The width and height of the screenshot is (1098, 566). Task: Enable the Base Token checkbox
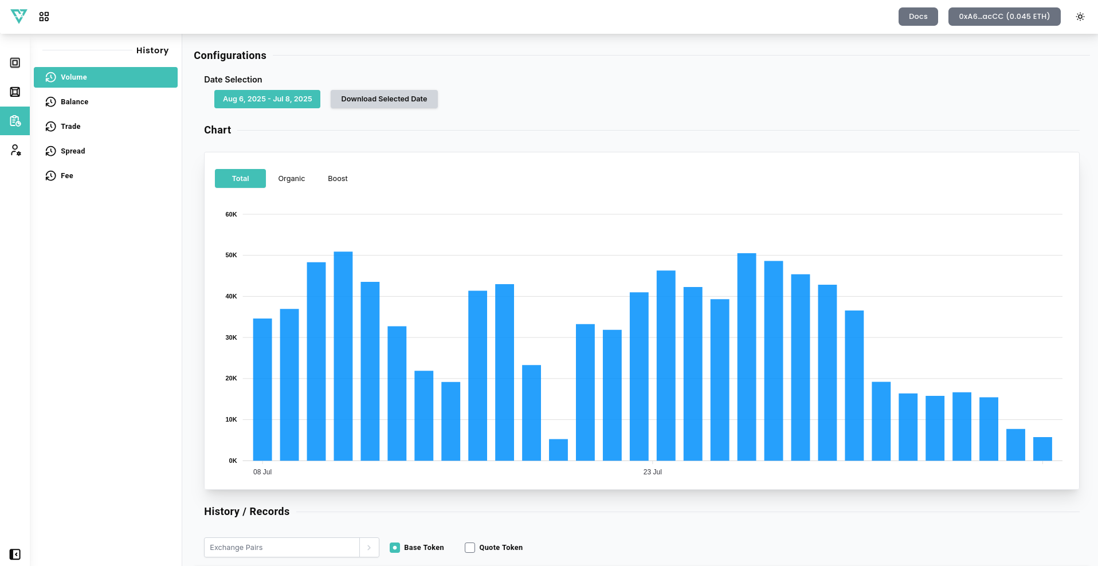[395, 548]
